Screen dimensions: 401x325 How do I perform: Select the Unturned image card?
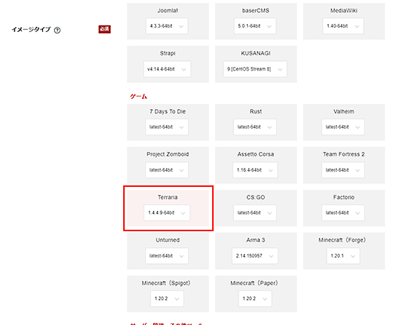tap(168, 251)
